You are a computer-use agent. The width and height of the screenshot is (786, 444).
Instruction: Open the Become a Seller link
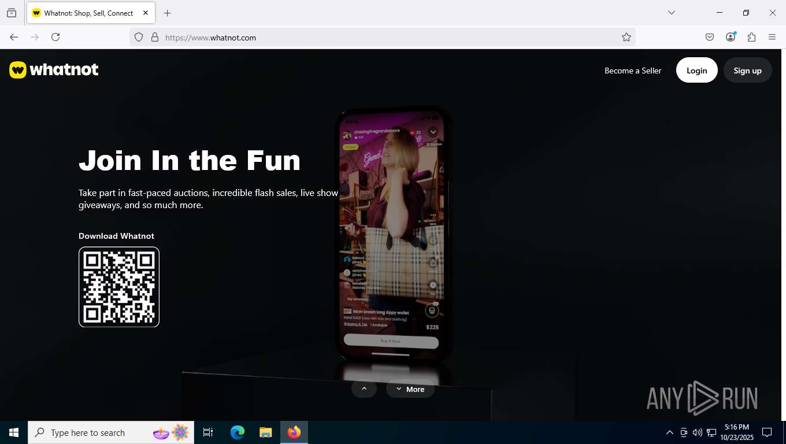click(633, 71)
